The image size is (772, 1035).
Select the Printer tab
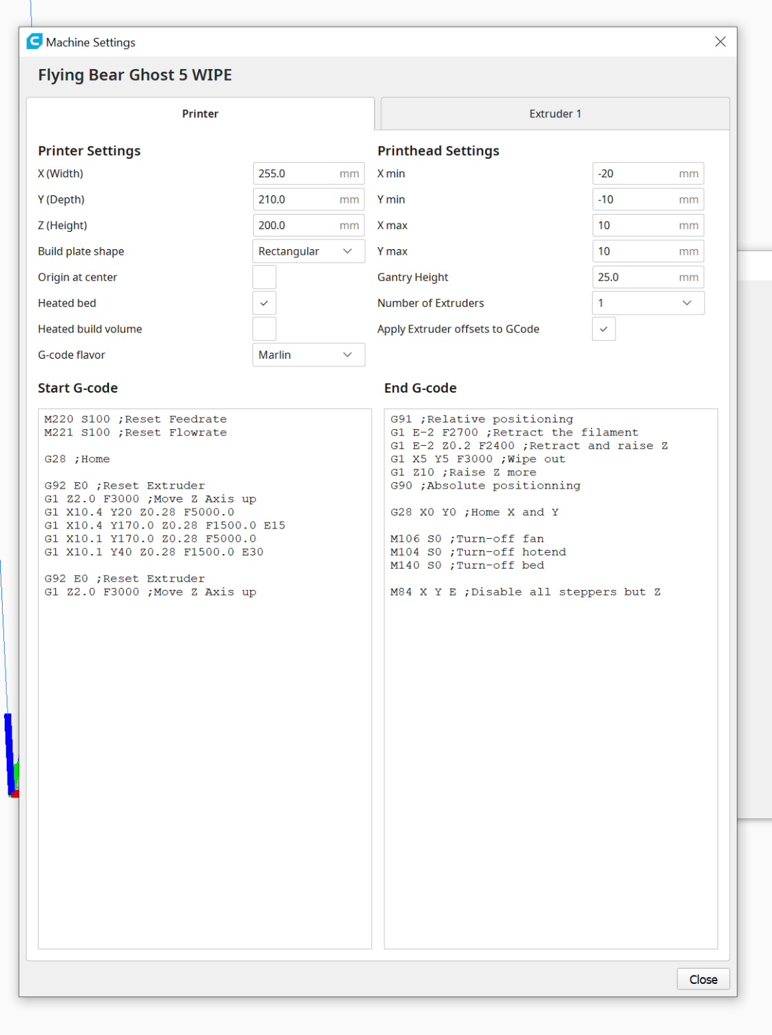tap(200, 114)
